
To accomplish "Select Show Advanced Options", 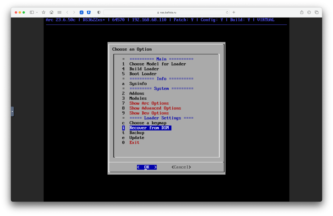I will pos(155,108).
